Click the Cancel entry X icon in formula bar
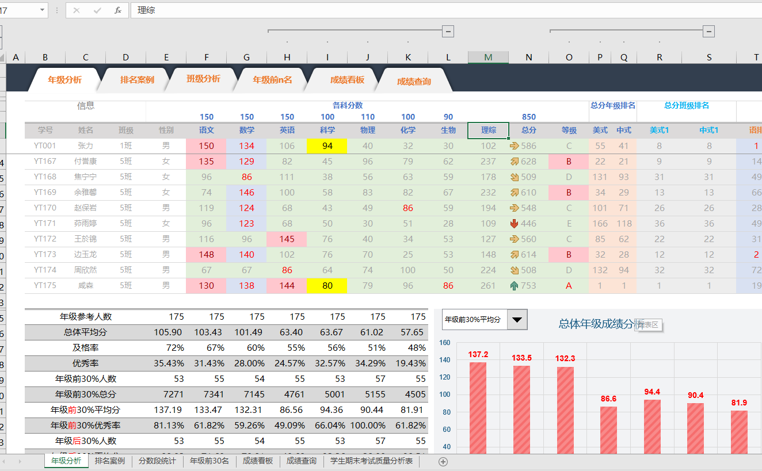Image resolution: width=762 pixels, height=471 pixels. (x=77, y=10)
